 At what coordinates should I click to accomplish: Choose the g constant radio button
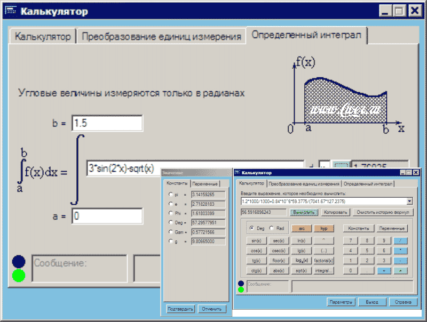tap(171, 241)
